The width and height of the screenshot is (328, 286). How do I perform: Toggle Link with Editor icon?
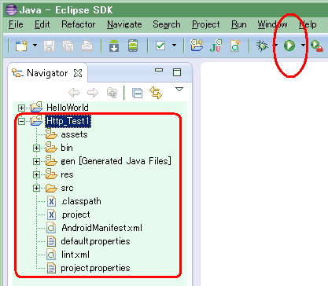[156, 93]
